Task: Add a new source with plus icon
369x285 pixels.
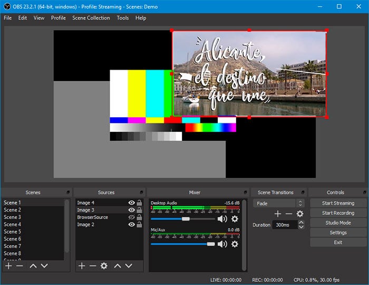Action: 82,266
